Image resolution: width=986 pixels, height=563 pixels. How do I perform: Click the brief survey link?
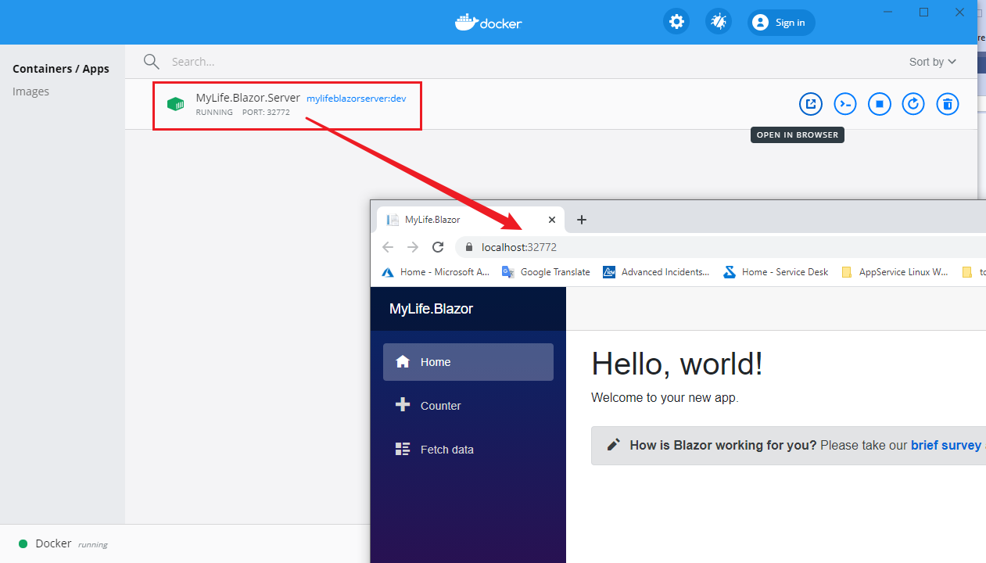tap(945, 445)
